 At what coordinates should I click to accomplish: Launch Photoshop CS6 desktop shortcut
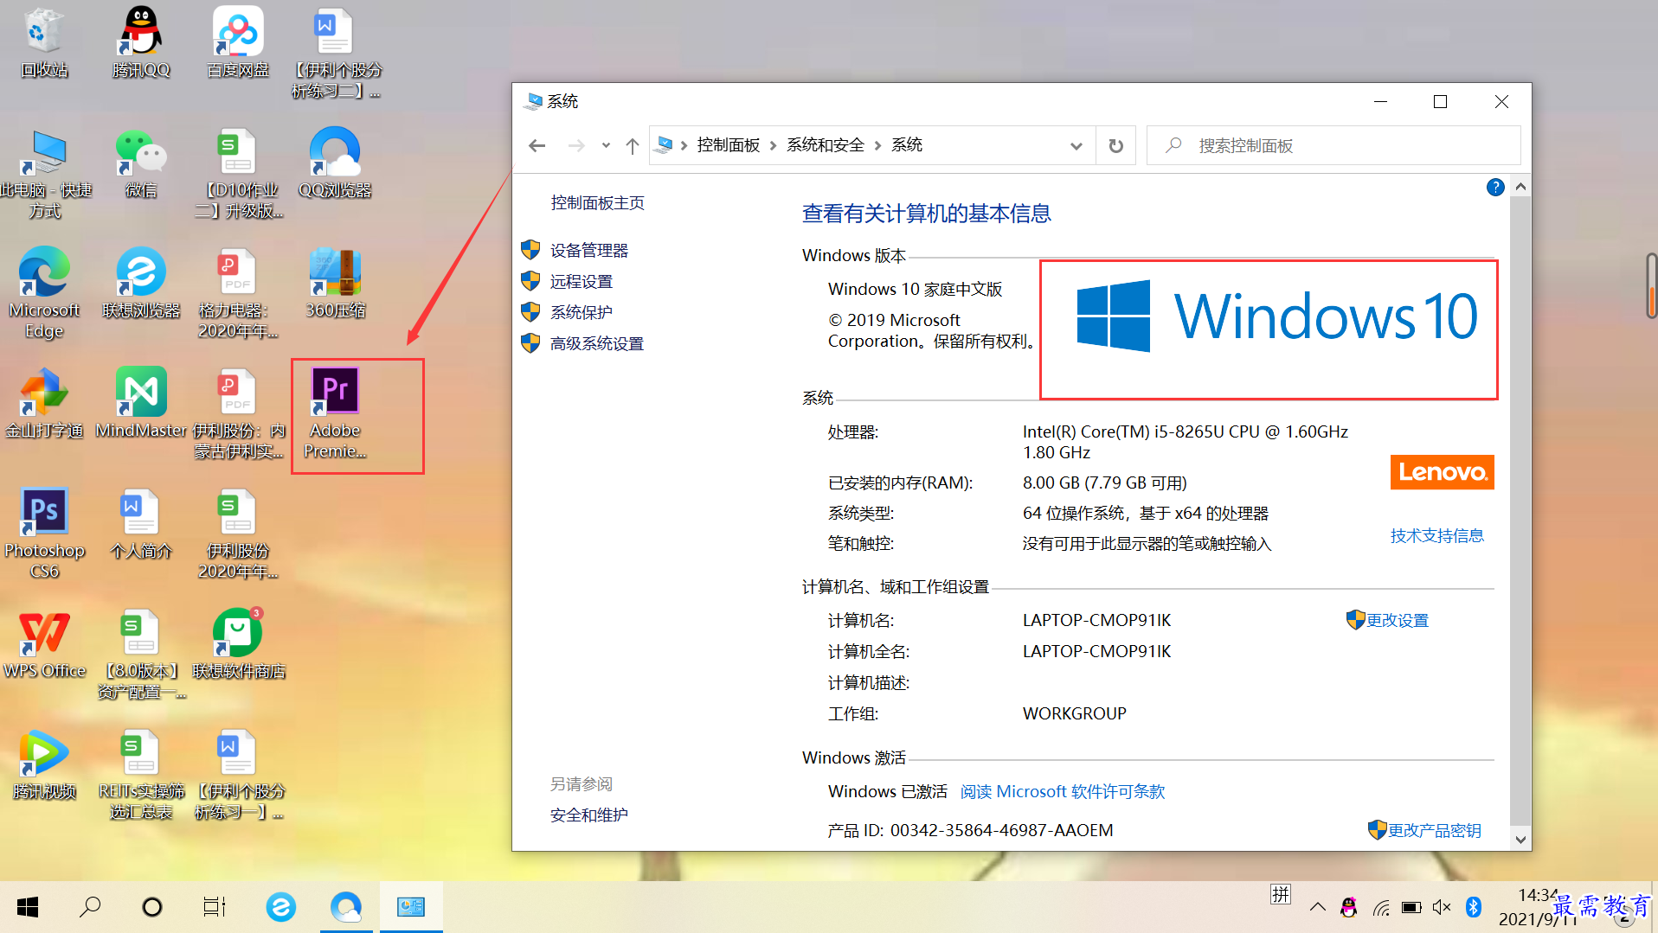tap(44, 534)
